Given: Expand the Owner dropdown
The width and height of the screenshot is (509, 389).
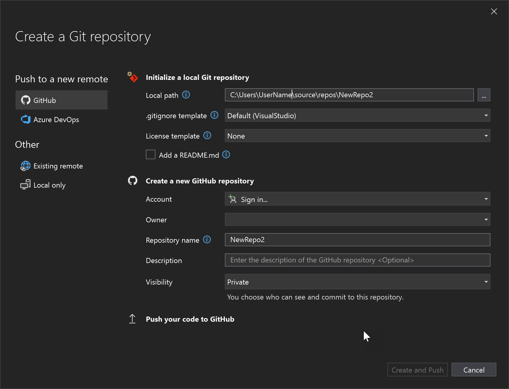Looking at the screenshot, I should [486, 219].
